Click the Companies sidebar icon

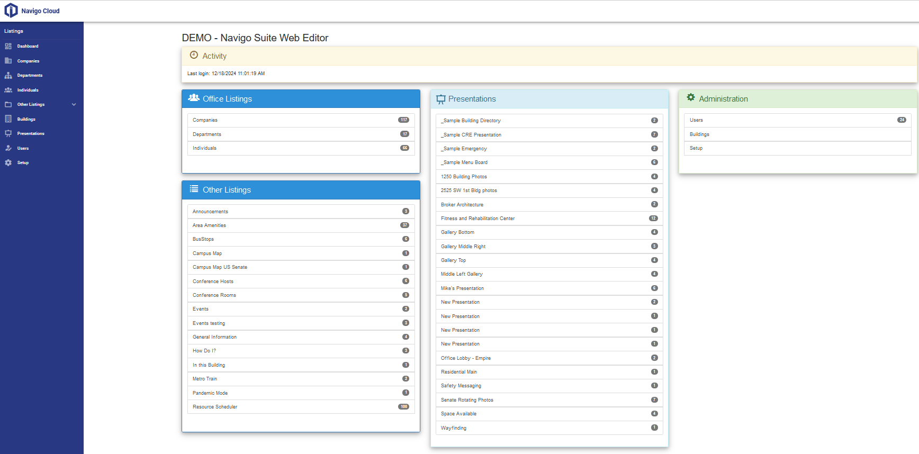tap(8, 61)
